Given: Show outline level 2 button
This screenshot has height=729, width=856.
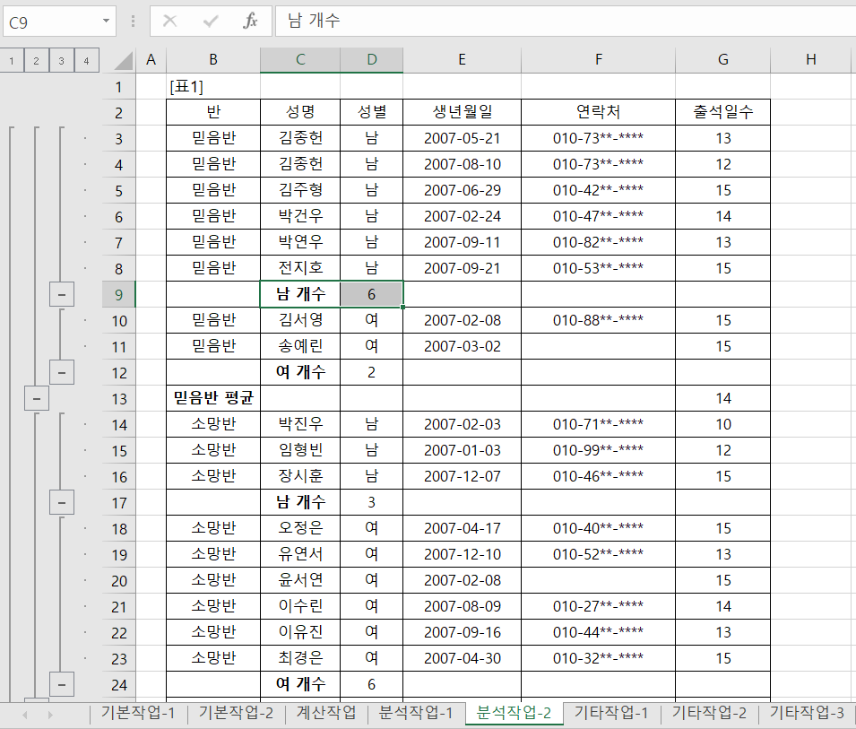Looking at the screenshot, I should pos(36,61).
